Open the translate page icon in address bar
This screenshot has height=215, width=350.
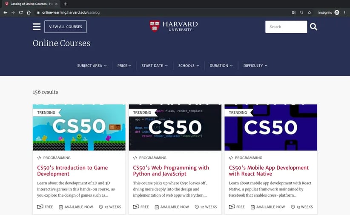[294, 12]
